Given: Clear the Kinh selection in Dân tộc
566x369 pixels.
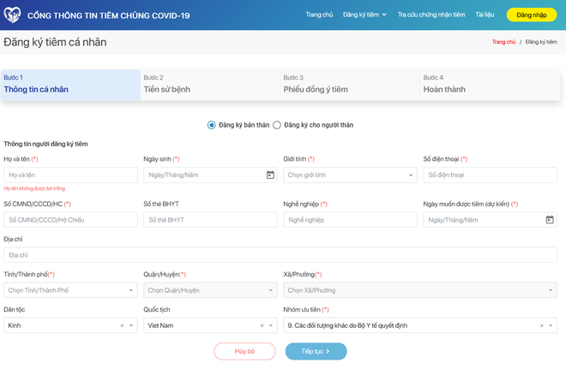Looking at the screenshot, I should 122,325.
